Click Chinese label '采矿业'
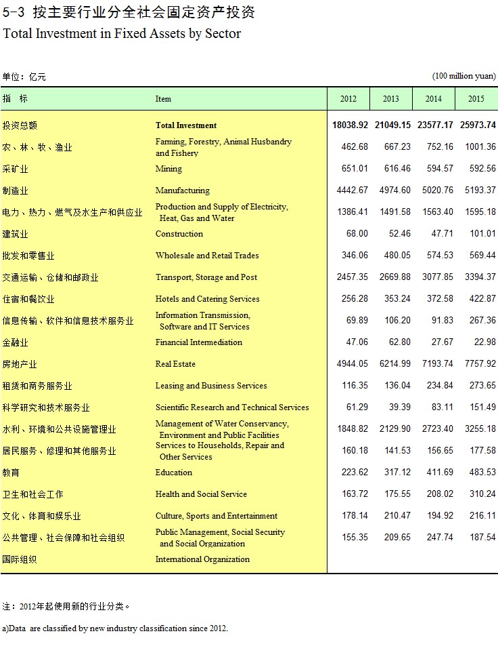498x661 pixels. click(x=15, y=169)
